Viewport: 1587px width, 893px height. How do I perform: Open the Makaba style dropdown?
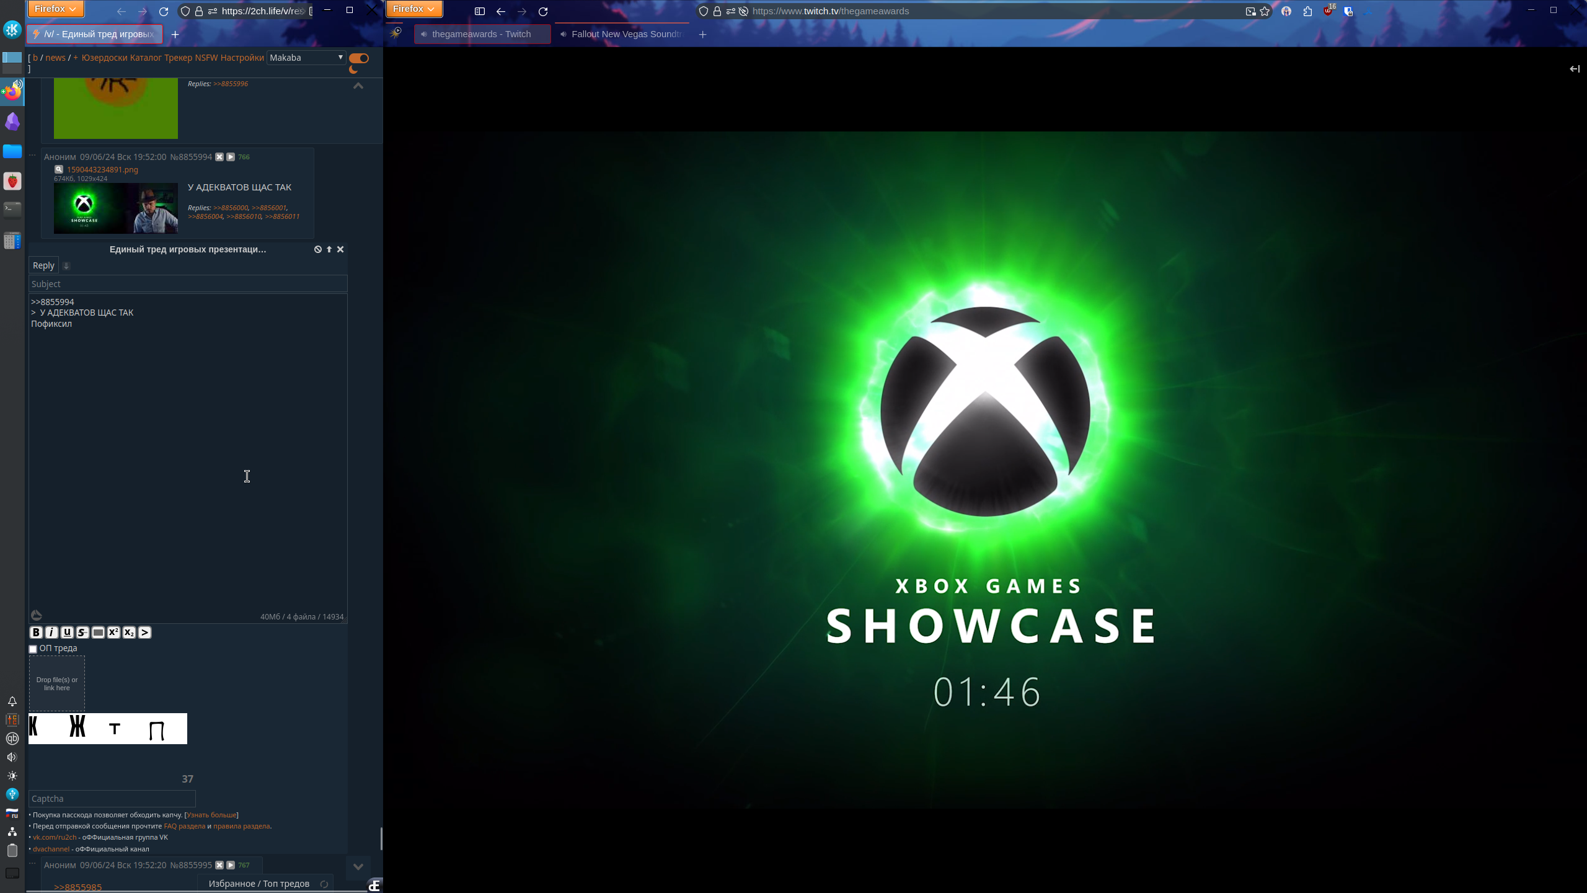click(306, 58)
